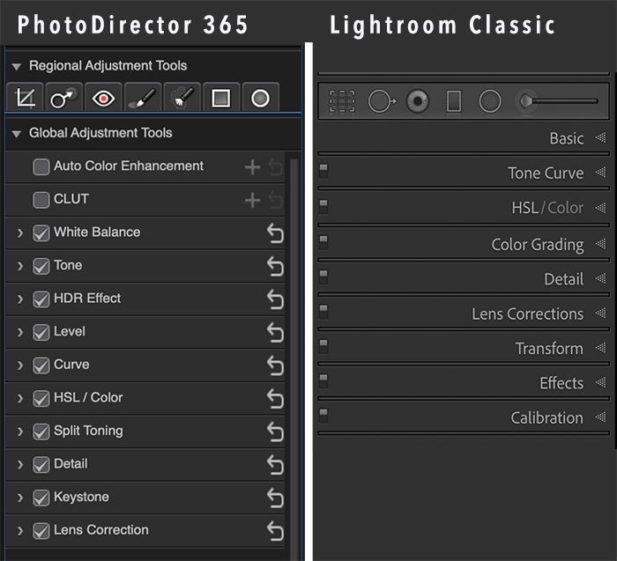
Task: Expand Lightroom Tone Curve panel triangle
Action: tap(600, 173)
